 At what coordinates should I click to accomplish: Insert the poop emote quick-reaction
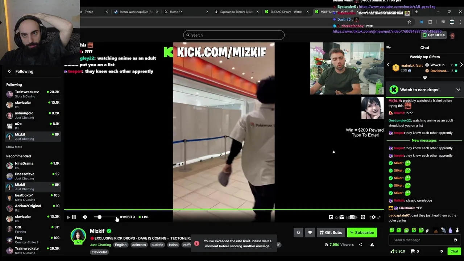(435, 230)
